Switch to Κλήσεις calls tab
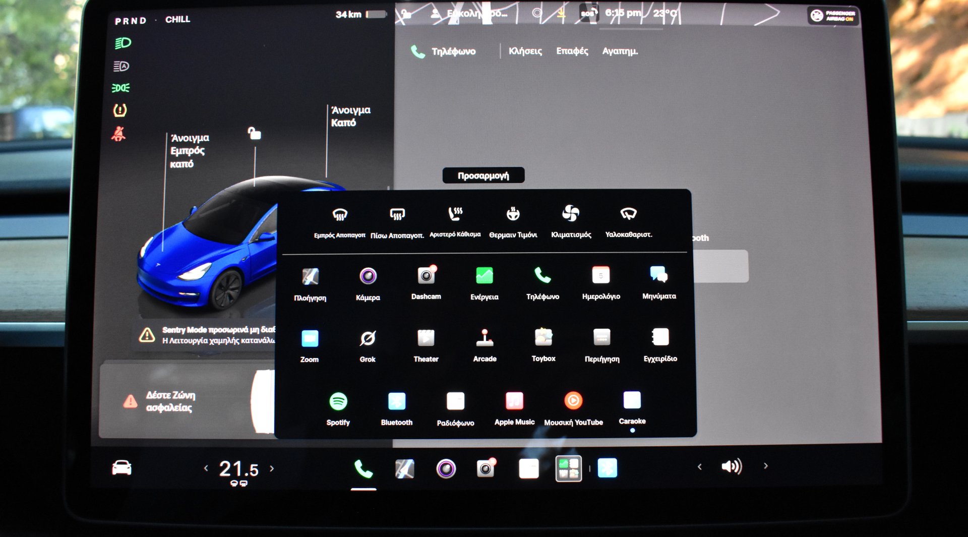Viewport: 968px width, 537px height. (525, 51)
